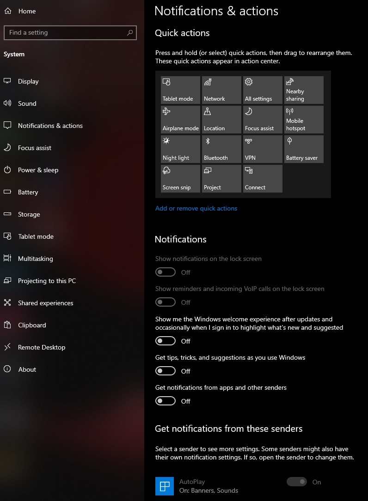Toggle Windows welcome experience switch
Viewport: 368px width, 501px height.
coord(166,341)
